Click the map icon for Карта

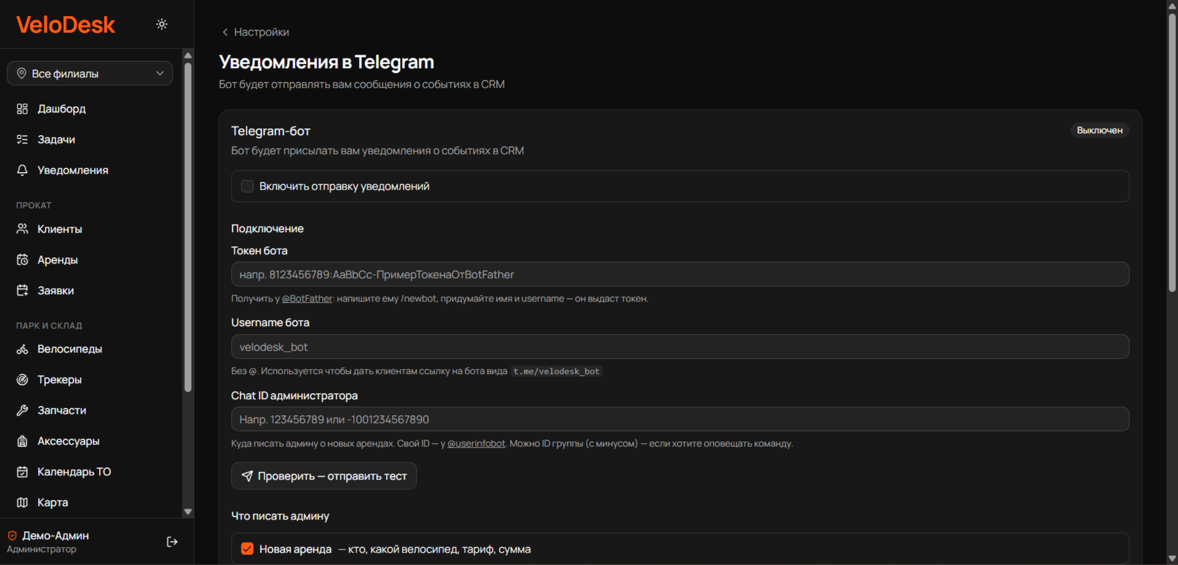click(22, 502)
